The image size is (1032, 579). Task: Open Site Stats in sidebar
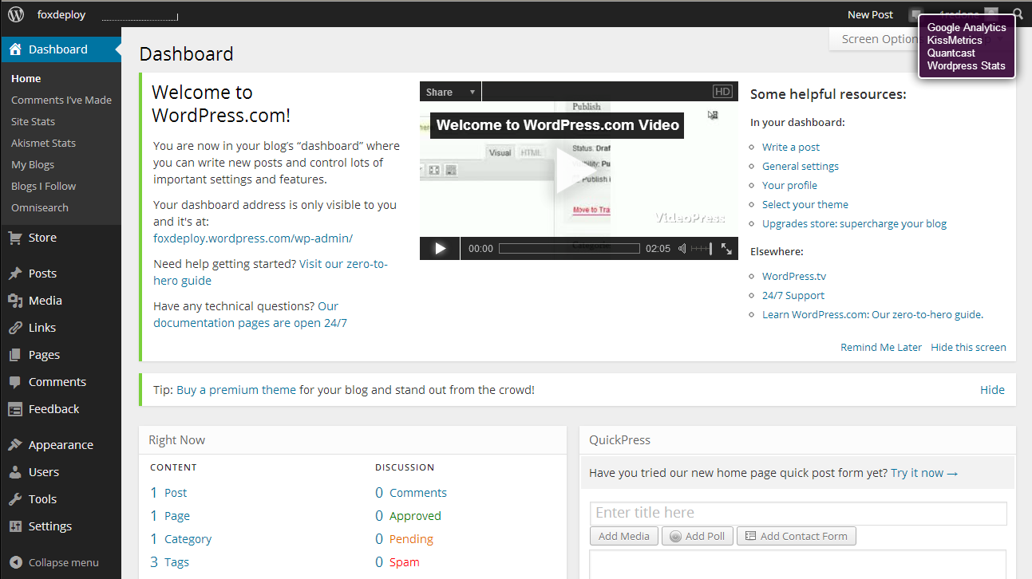[x=33, y=121]
